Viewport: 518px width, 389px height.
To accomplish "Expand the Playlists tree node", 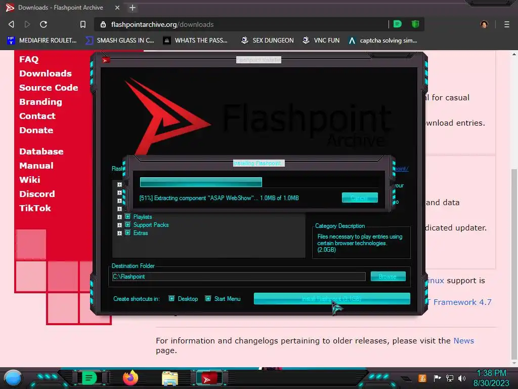I will pyautogui.click(x=119, y=217).
